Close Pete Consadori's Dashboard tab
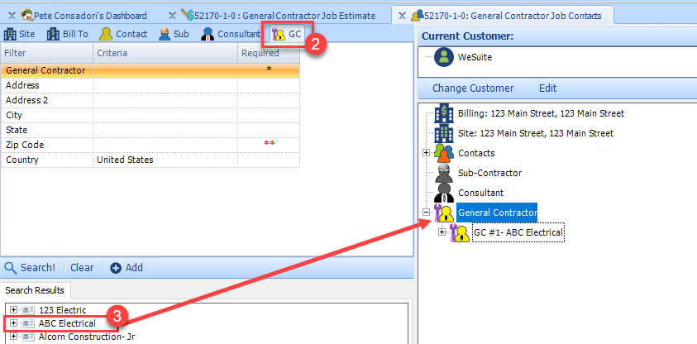 pyautogui.click(x=12, y=16)
